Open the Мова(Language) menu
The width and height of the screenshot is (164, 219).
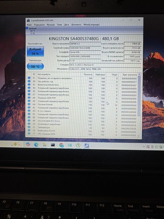92,25
